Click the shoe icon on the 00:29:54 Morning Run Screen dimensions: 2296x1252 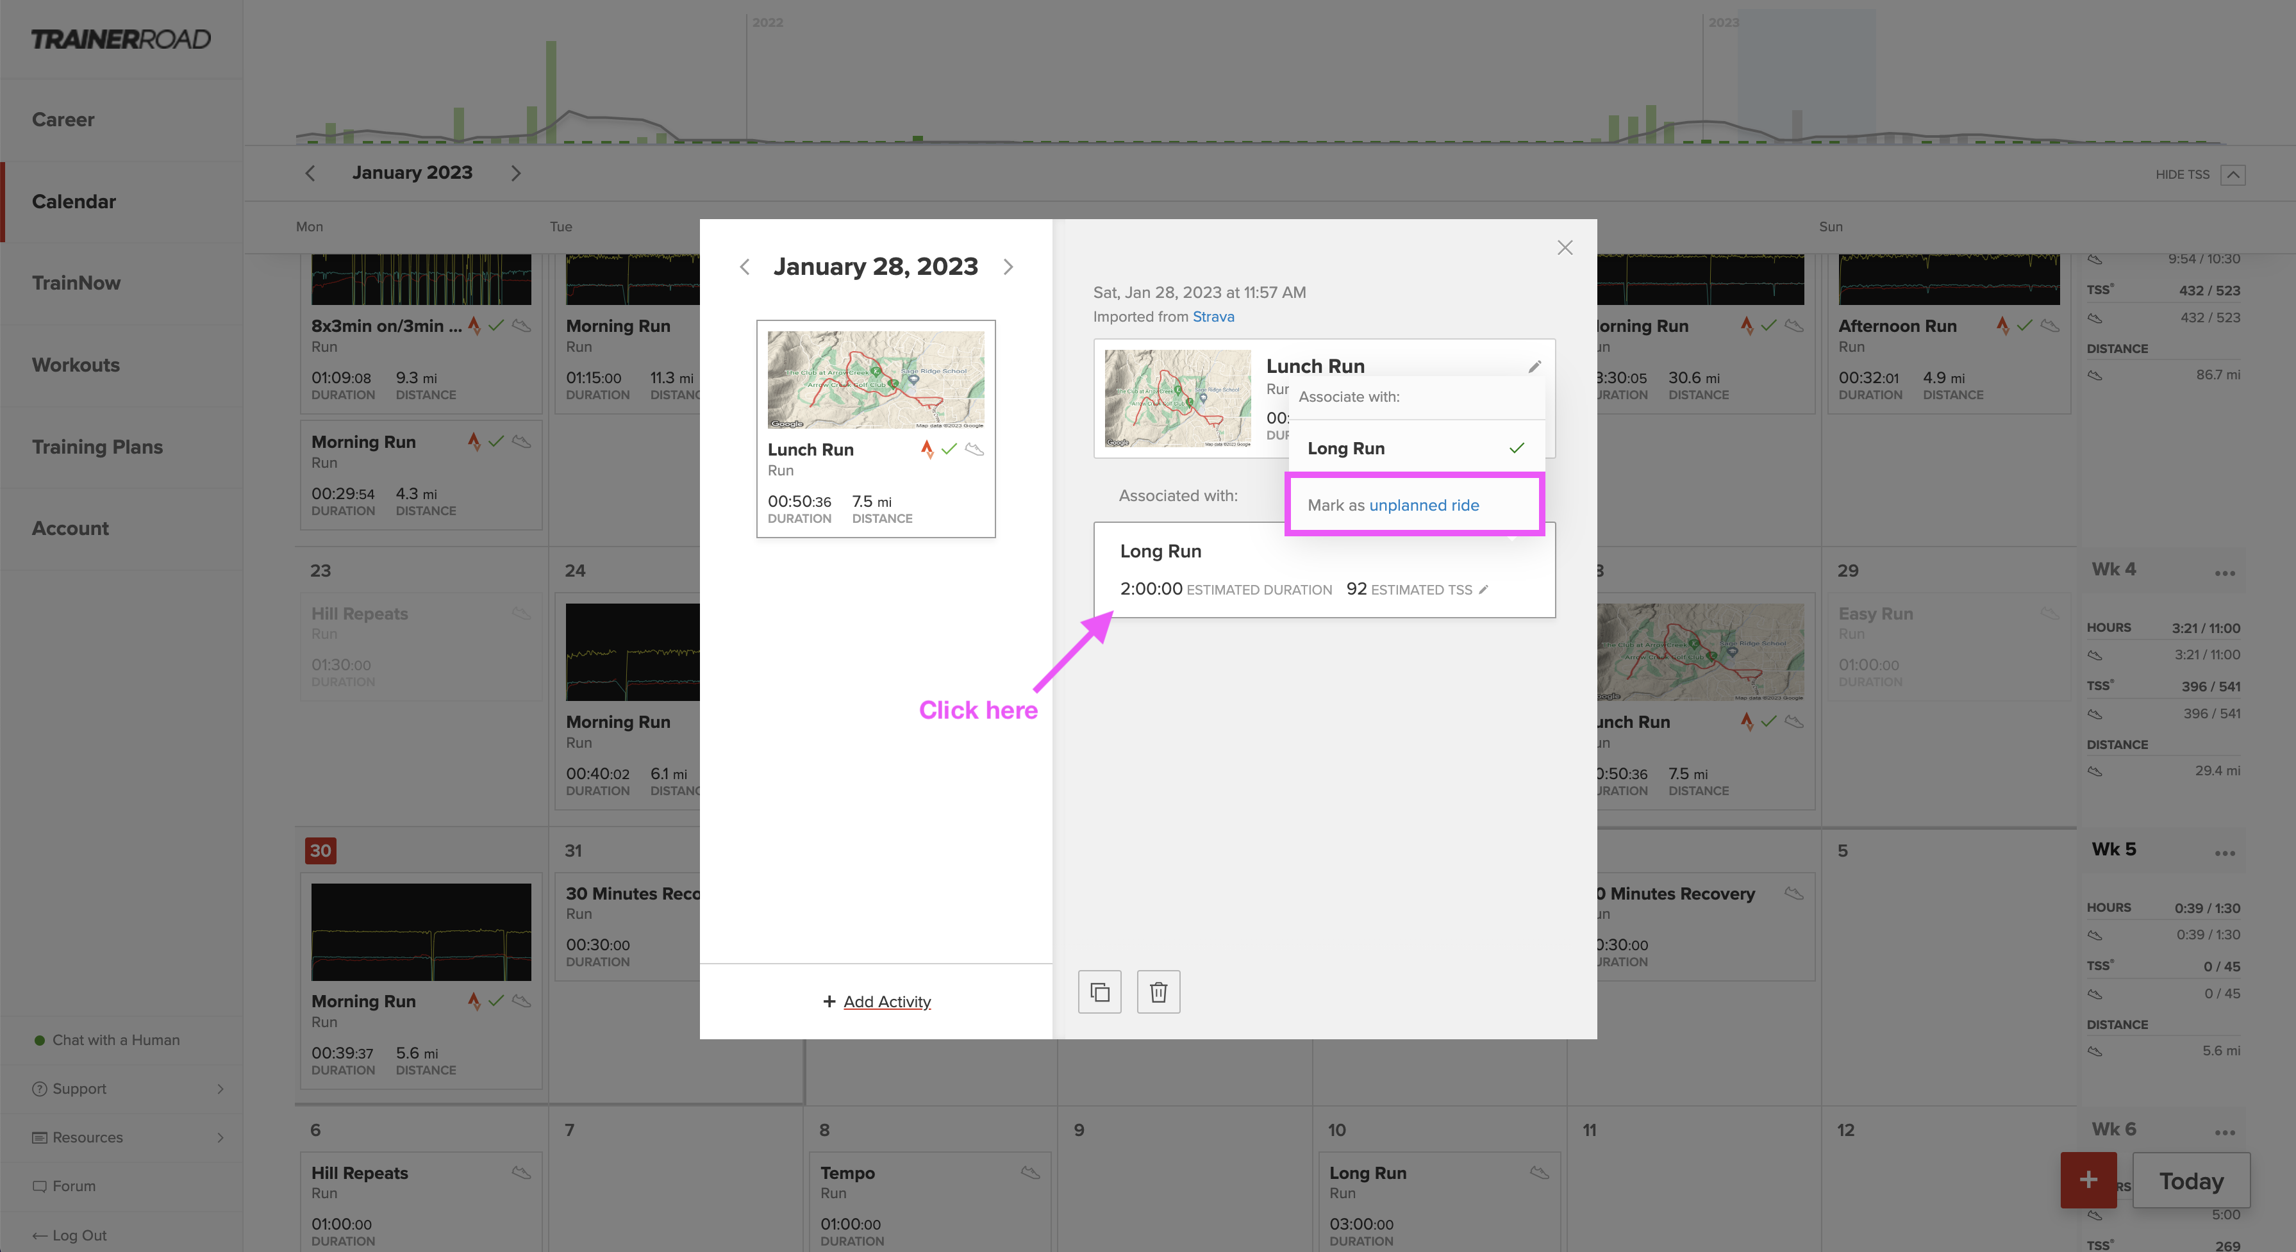coord(521,441)
